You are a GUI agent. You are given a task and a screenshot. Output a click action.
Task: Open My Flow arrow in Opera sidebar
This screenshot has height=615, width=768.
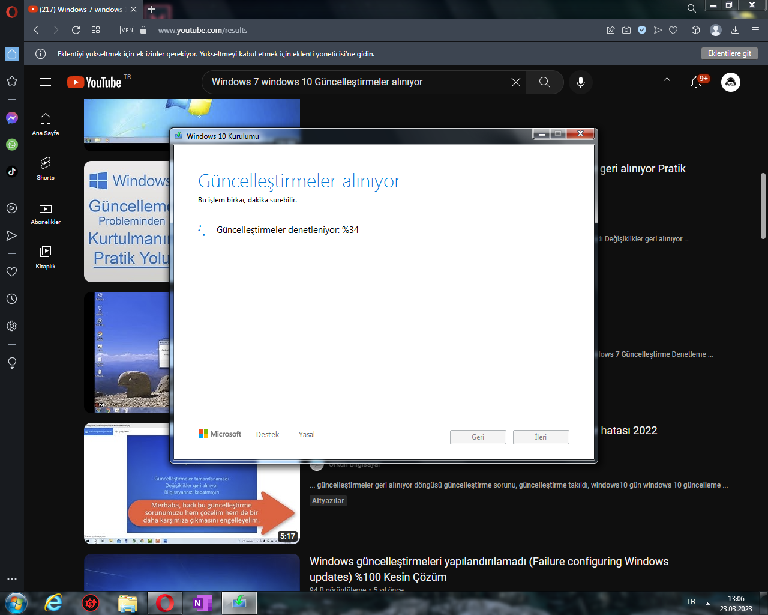[12, 235]
